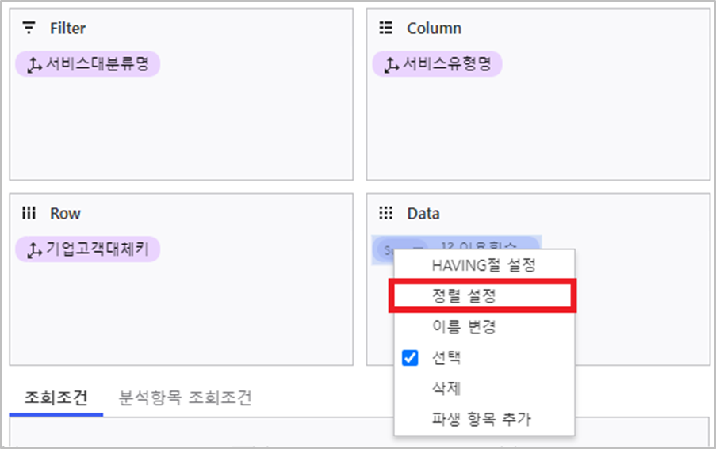This screenshot has width=716, height=449.
Task: Click hierarchy icon on 서비스유형명 chip
Action: coord(391,65)
